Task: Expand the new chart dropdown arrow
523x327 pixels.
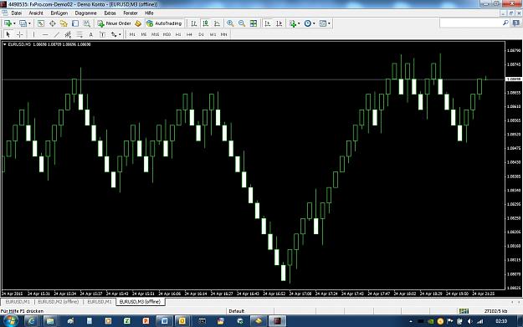Action: [14, 23]
